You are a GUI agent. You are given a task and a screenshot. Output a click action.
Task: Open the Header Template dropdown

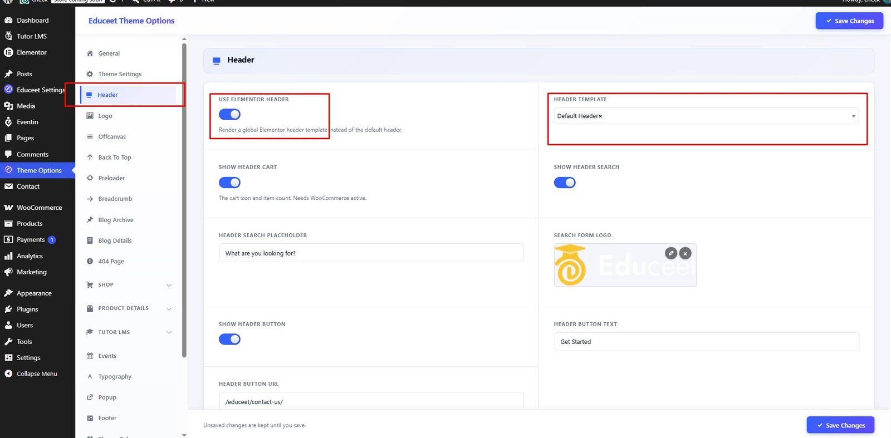(706, 116)
